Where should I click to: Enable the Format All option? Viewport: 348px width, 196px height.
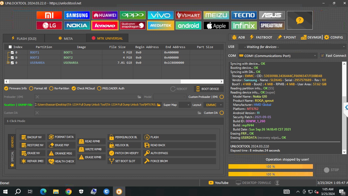click(x=38, y=88)
